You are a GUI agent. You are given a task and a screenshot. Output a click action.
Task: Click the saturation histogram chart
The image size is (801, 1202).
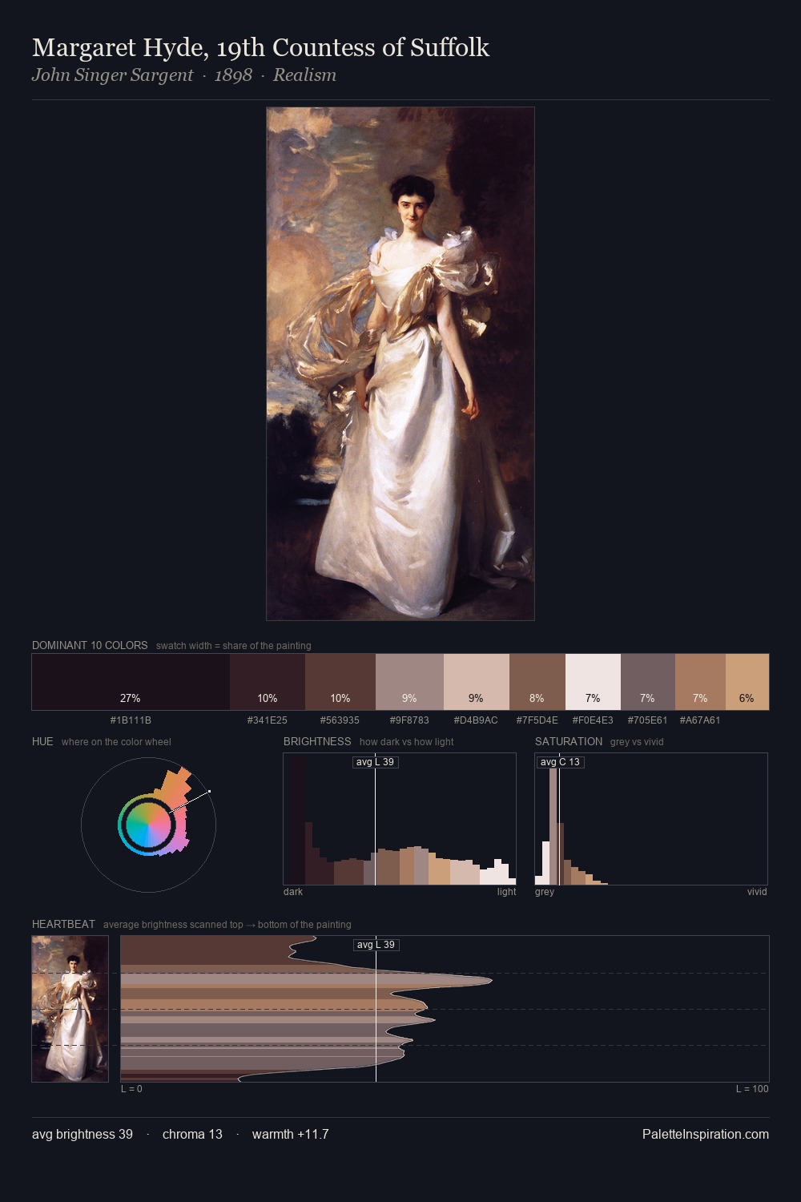point(651,819)
